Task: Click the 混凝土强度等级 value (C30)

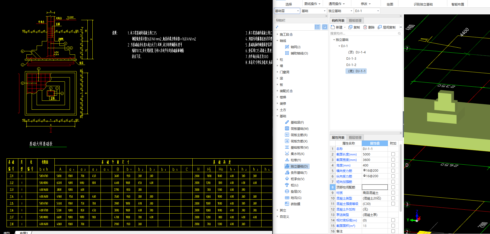Action: coord(375,204)
